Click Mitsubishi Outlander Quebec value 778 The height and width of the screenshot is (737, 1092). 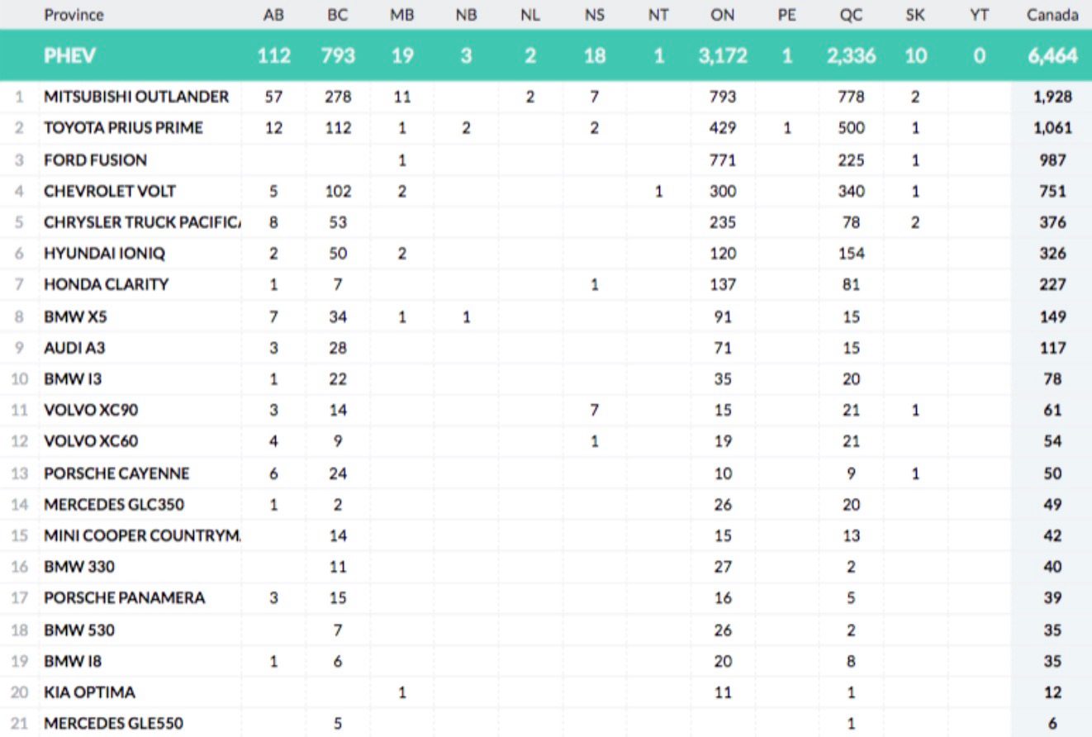851,97
